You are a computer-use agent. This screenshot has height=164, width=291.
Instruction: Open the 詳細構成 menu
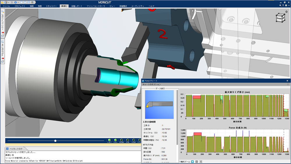point(123,6)
